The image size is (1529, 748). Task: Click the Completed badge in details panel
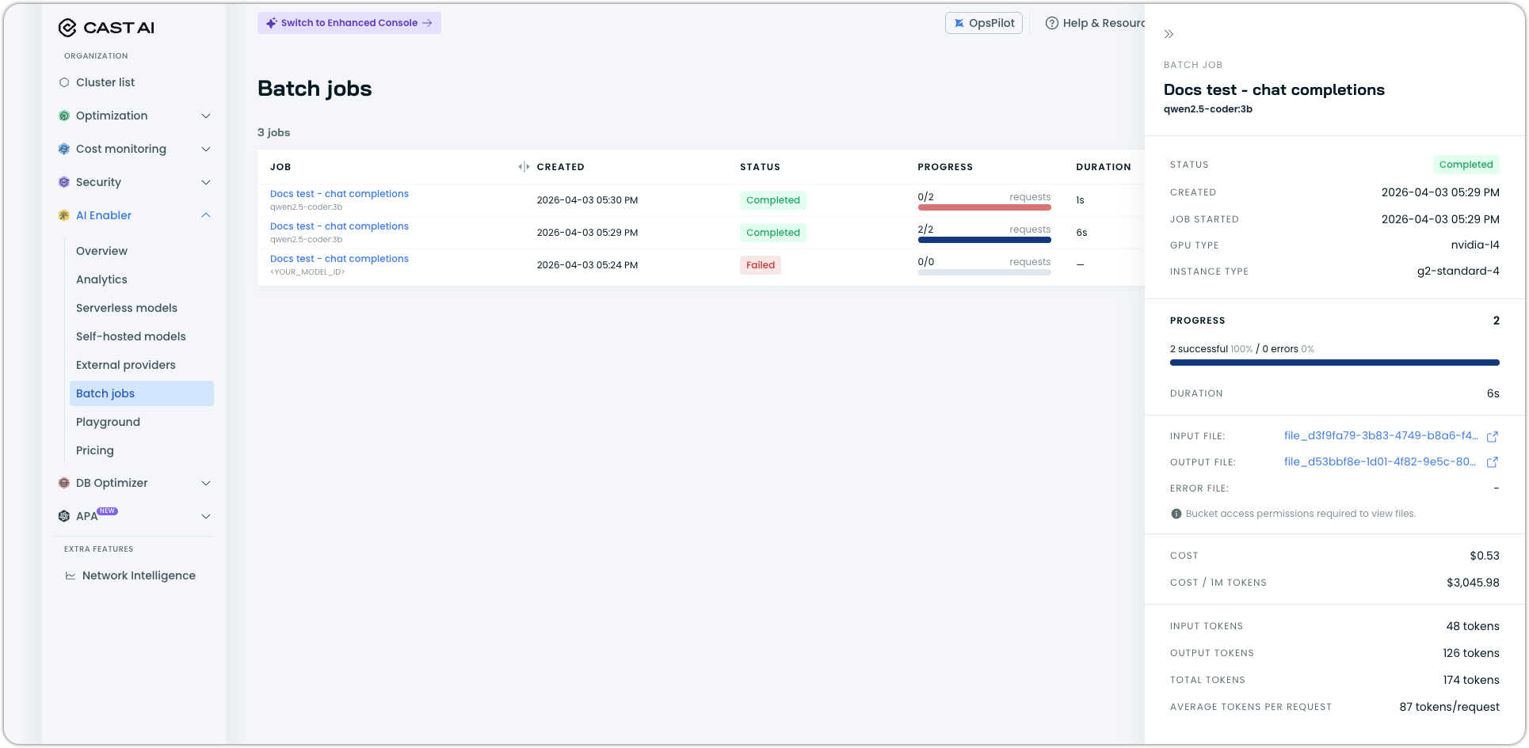(x=1466, y=165)
